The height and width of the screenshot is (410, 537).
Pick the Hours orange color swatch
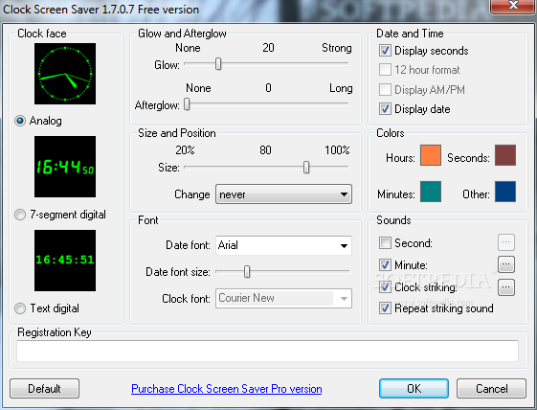click(431, 155)
